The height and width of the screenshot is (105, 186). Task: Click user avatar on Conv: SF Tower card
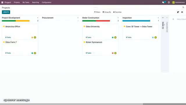(155, 37)
